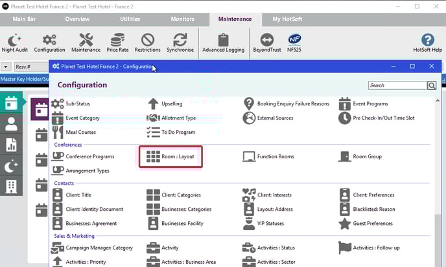Open Room : Layout configuration

170,156
